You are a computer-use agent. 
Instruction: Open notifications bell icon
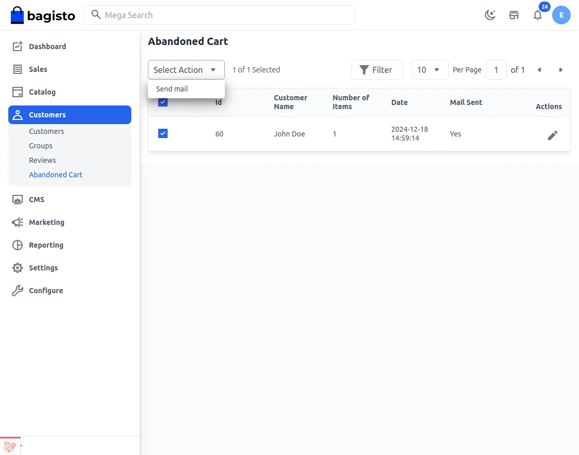538,15
